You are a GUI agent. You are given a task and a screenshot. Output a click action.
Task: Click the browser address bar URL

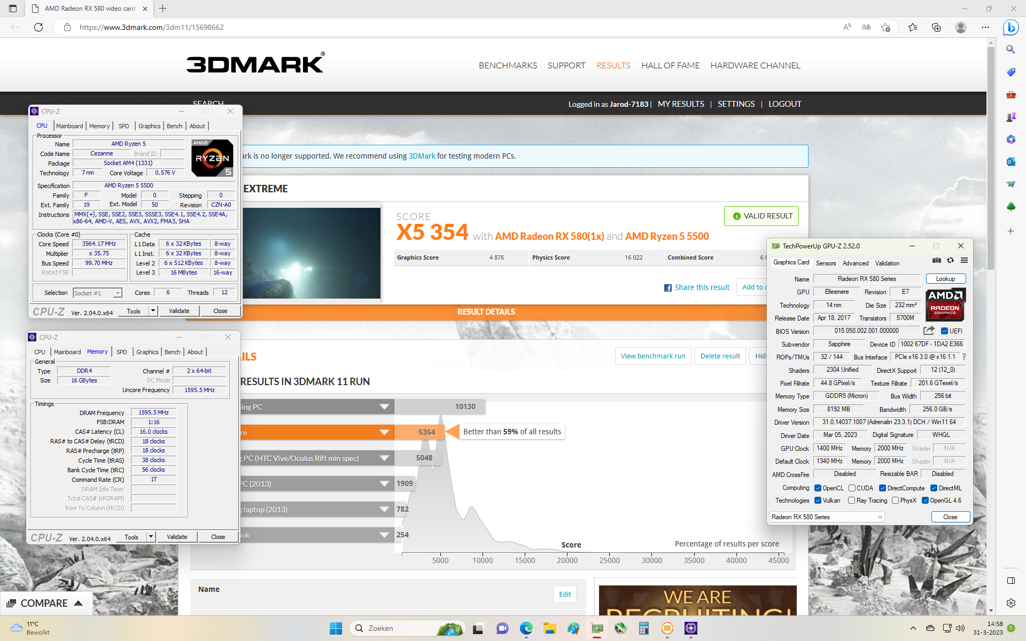click(x=151, y=27)
